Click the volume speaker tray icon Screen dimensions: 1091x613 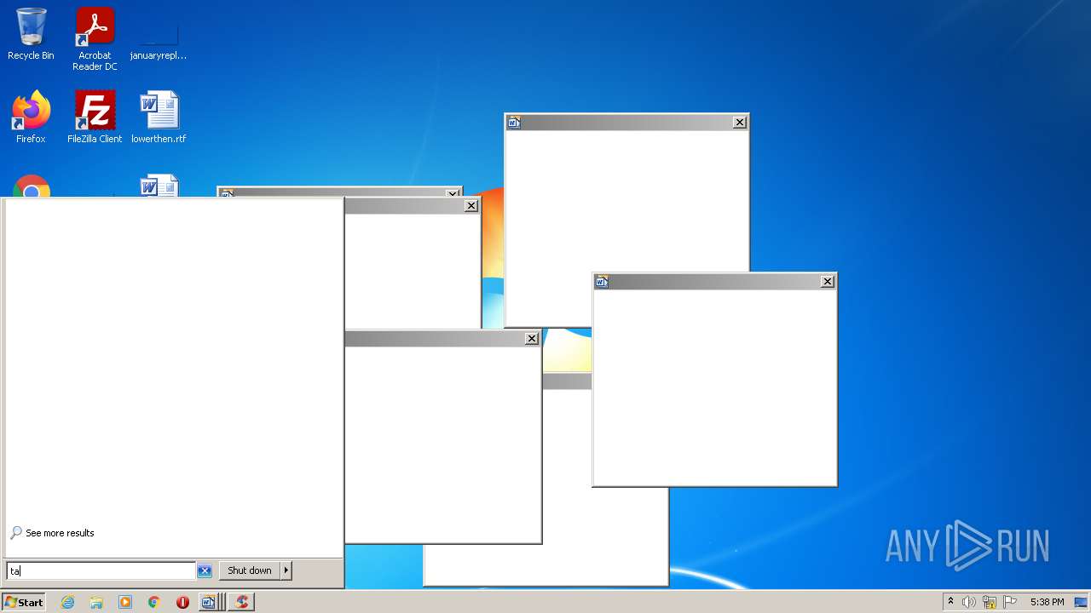point(969,602)
